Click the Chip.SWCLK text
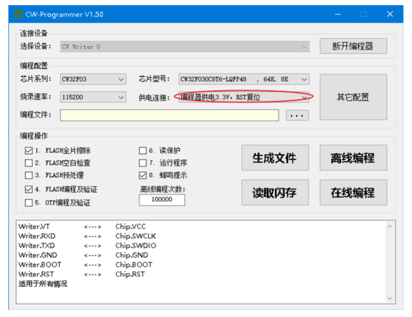The image size is (412, 317). point(136,236)
